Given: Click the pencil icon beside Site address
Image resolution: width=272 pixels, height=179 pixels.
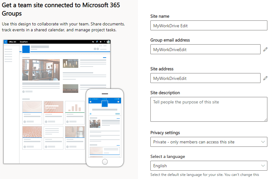Looking at the screenshot, I should 265,78.
